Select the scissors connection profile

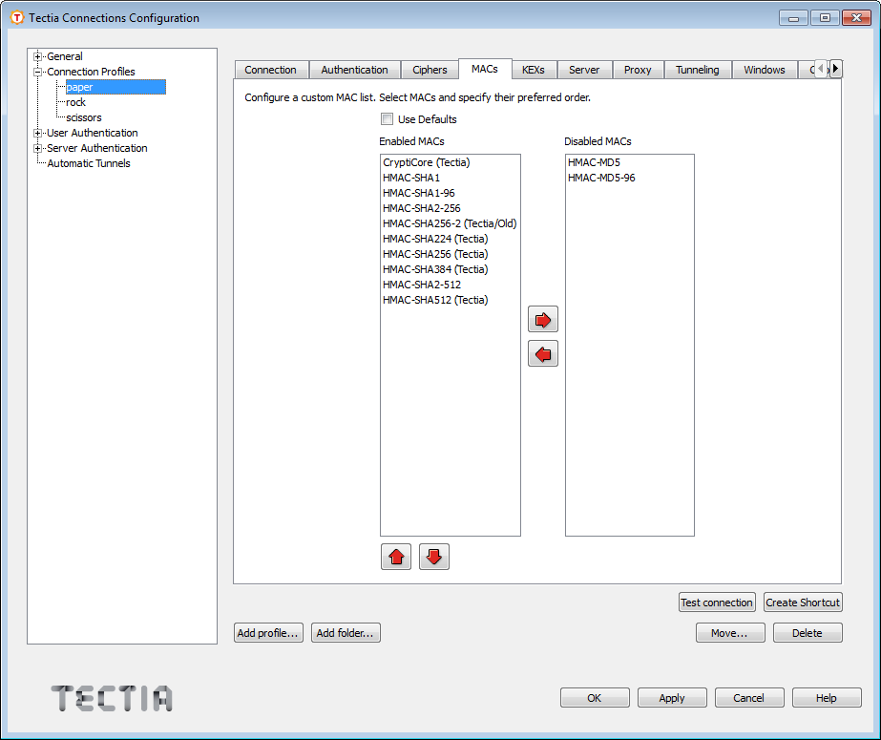click(84, 117)
